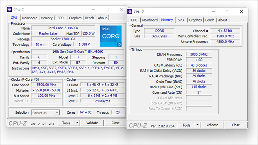Viewport: 258px width, 145px height.
Task: Click Bus Speed value 100.00 MHz
Action: [x=46, y=95]
